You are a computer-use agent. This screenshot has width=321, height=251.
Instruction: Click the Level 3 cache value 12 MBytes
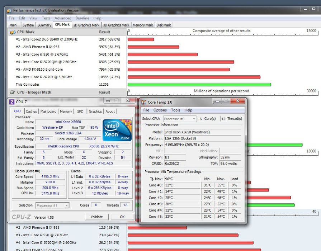point(100,193)
